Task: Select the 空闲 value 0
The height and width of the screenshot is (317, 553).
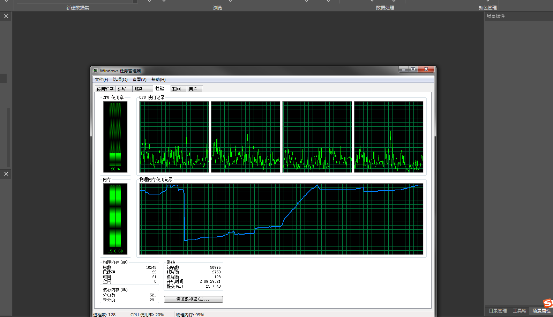Action: pyautogui.click(x=155, y=281)
